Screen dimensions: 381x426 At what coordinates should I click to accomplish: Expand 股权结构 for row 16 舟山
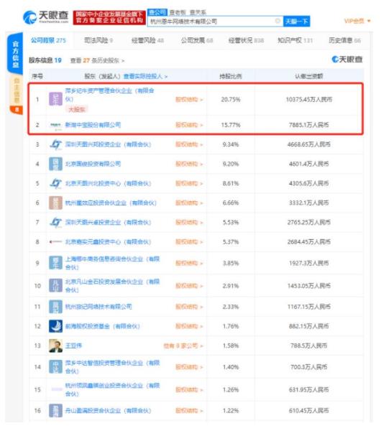[189, 410]
